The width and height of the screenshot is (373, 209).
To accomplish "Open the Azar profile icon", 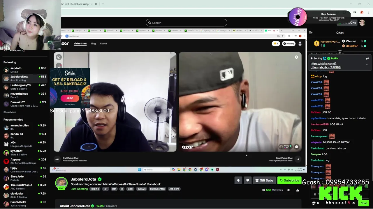I will pos(300,44).
